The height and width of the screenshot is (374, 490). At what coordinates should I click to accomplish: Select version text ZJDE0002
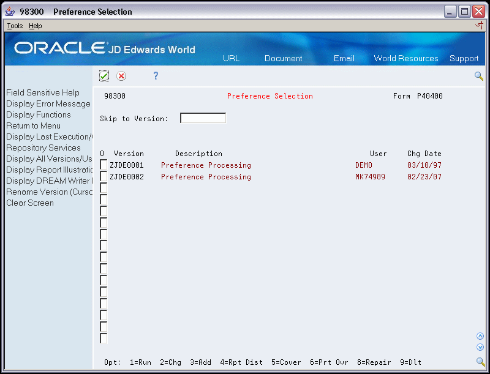[127, 177]
